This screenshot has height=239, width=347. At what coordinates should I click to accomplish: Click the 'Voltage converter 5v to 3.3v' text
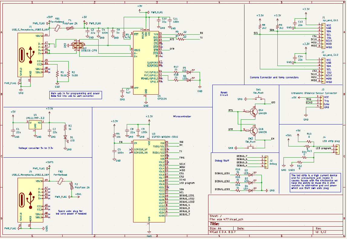pos(36,148)
